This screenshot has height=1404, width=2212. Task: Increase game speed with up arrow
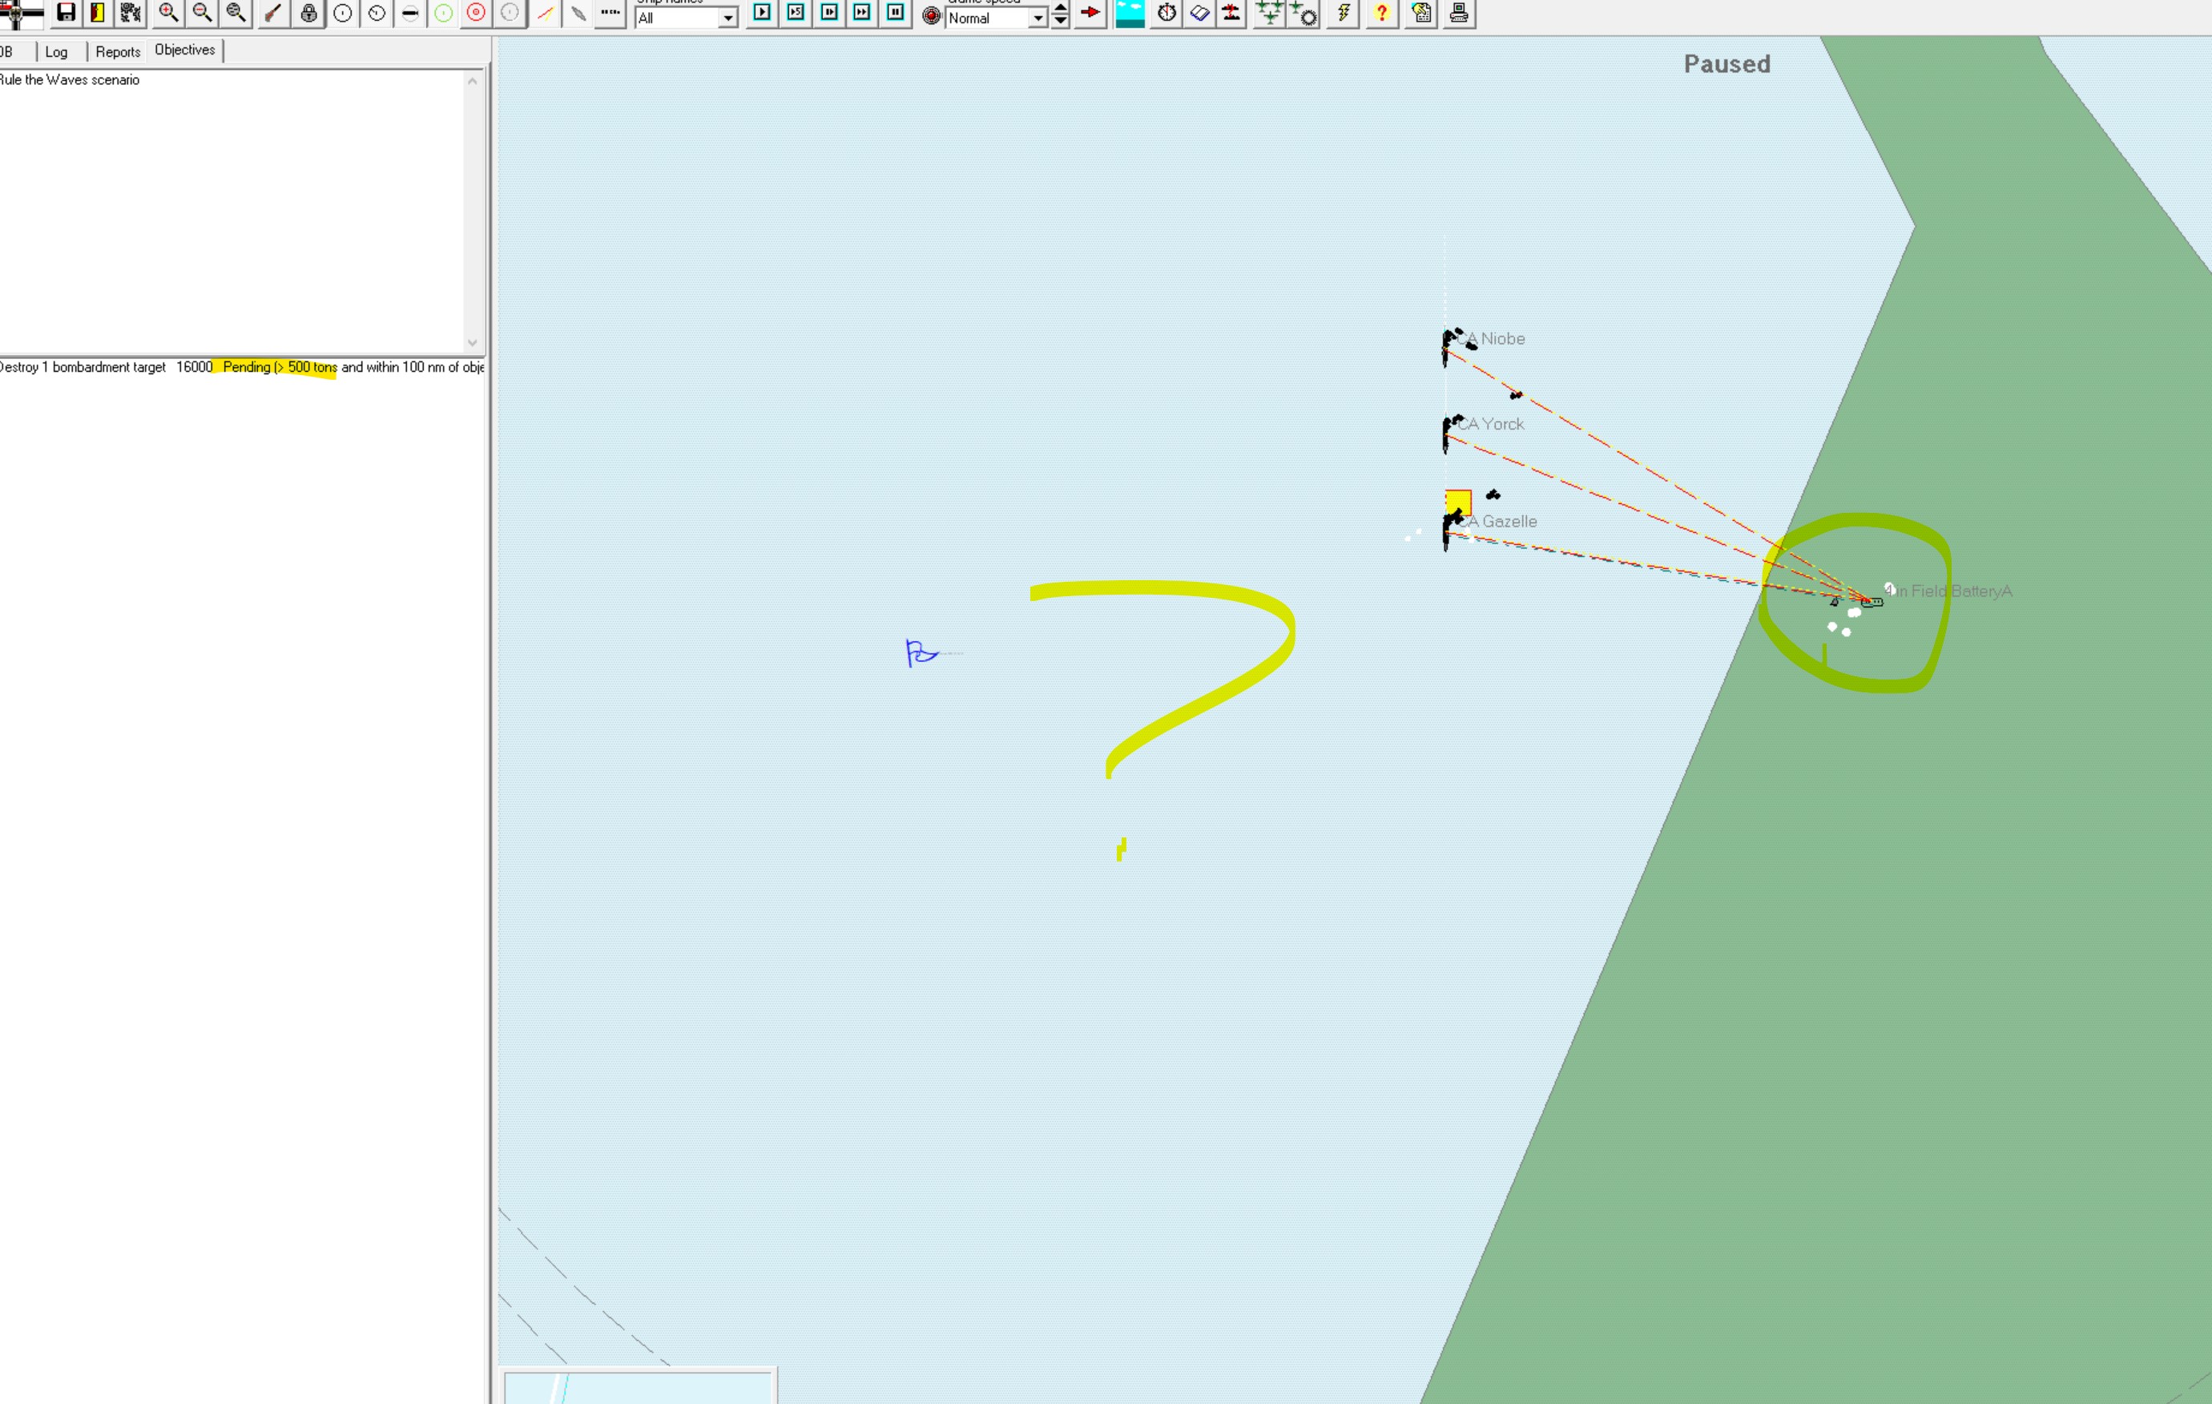coord(1060,7)
